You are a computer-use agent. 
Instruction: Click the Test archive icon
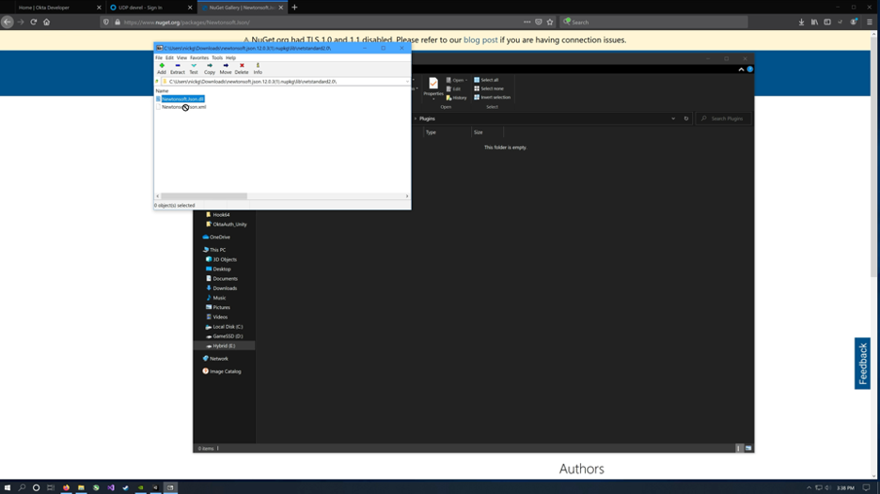tap(194, 68)
